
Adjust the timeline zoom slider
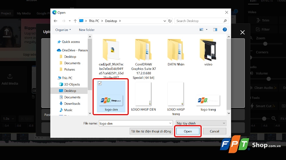point(264,119)
